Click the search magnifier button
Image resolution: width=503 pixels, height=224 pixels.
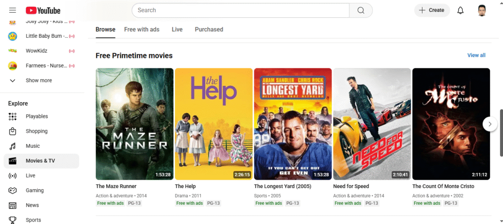point(361,10)
